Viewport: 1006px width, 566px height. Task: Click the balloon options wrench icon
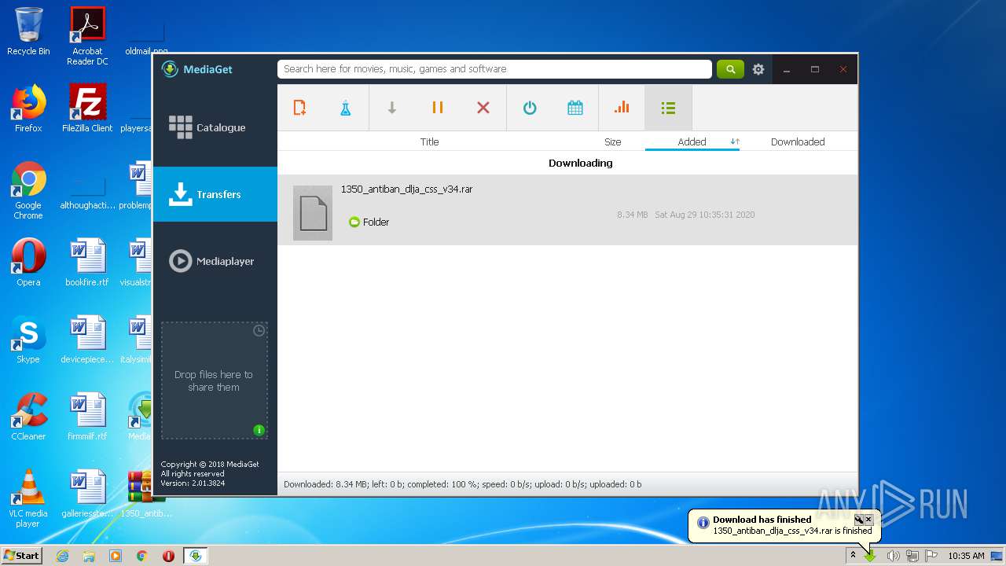pyautogui.click(x=859, y=520)
